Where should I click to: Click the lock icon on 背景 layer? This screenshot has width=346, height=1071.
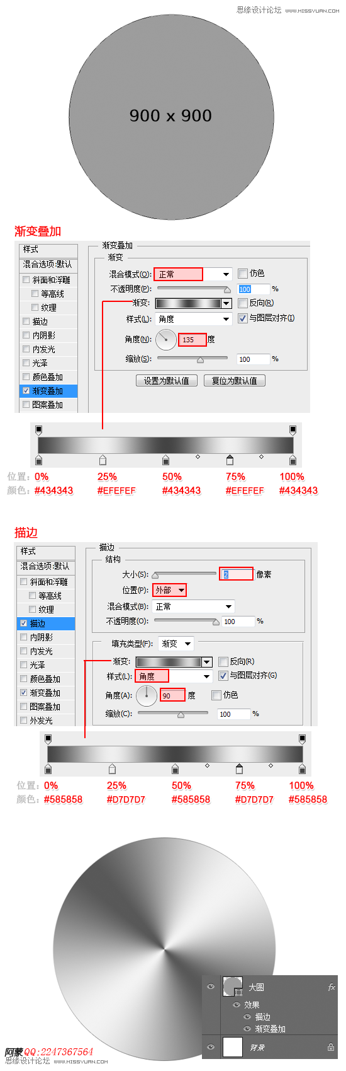point(331,1047)
